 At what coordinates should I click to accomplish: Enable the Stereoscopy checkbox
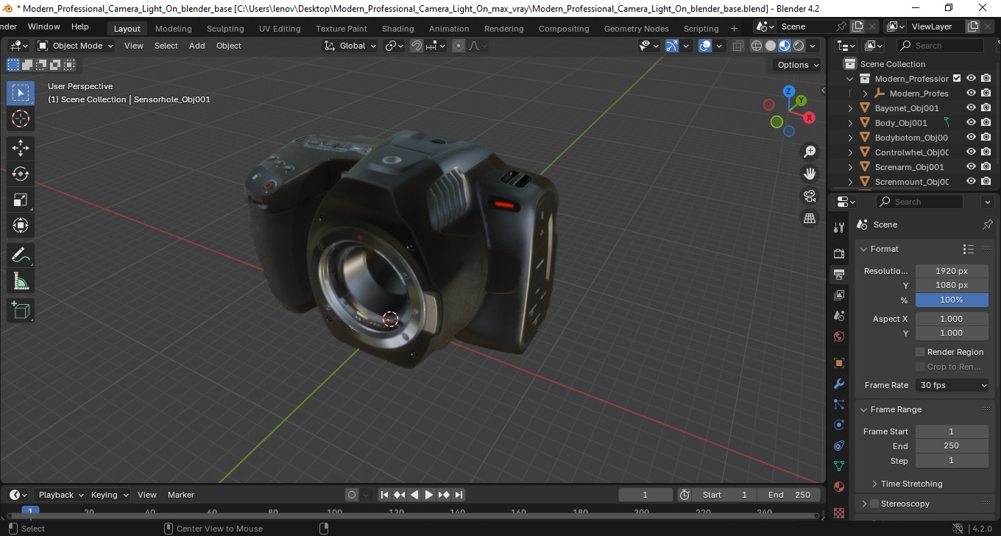(x=874, y=504)
